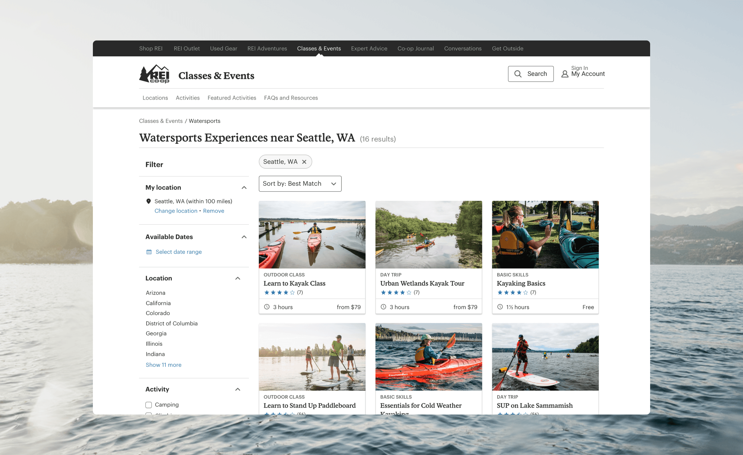Image resolution: width=743 pixels, height=455 pixels.
Task: Open the Locations sub-navigation item
Action: (155, 98)
